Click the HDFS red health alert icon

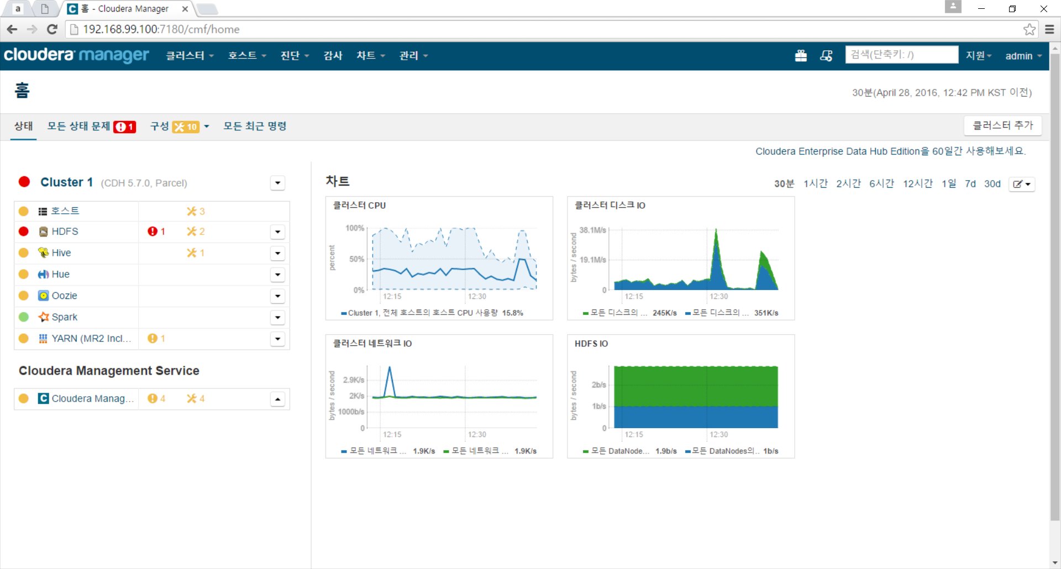(x=153, y=231)
